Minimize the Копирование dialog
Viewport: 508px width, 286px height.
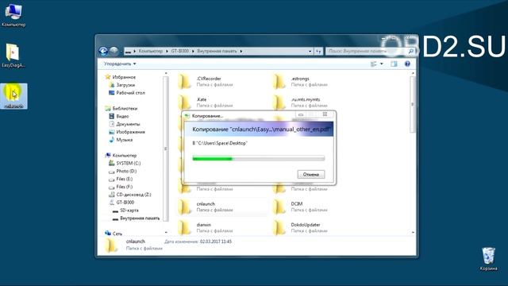301,114
